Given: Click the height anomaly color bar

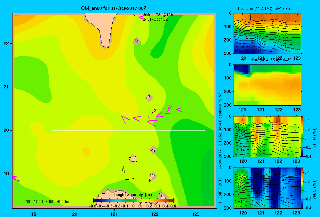Looking at the screenshot, I should (134, 200).
